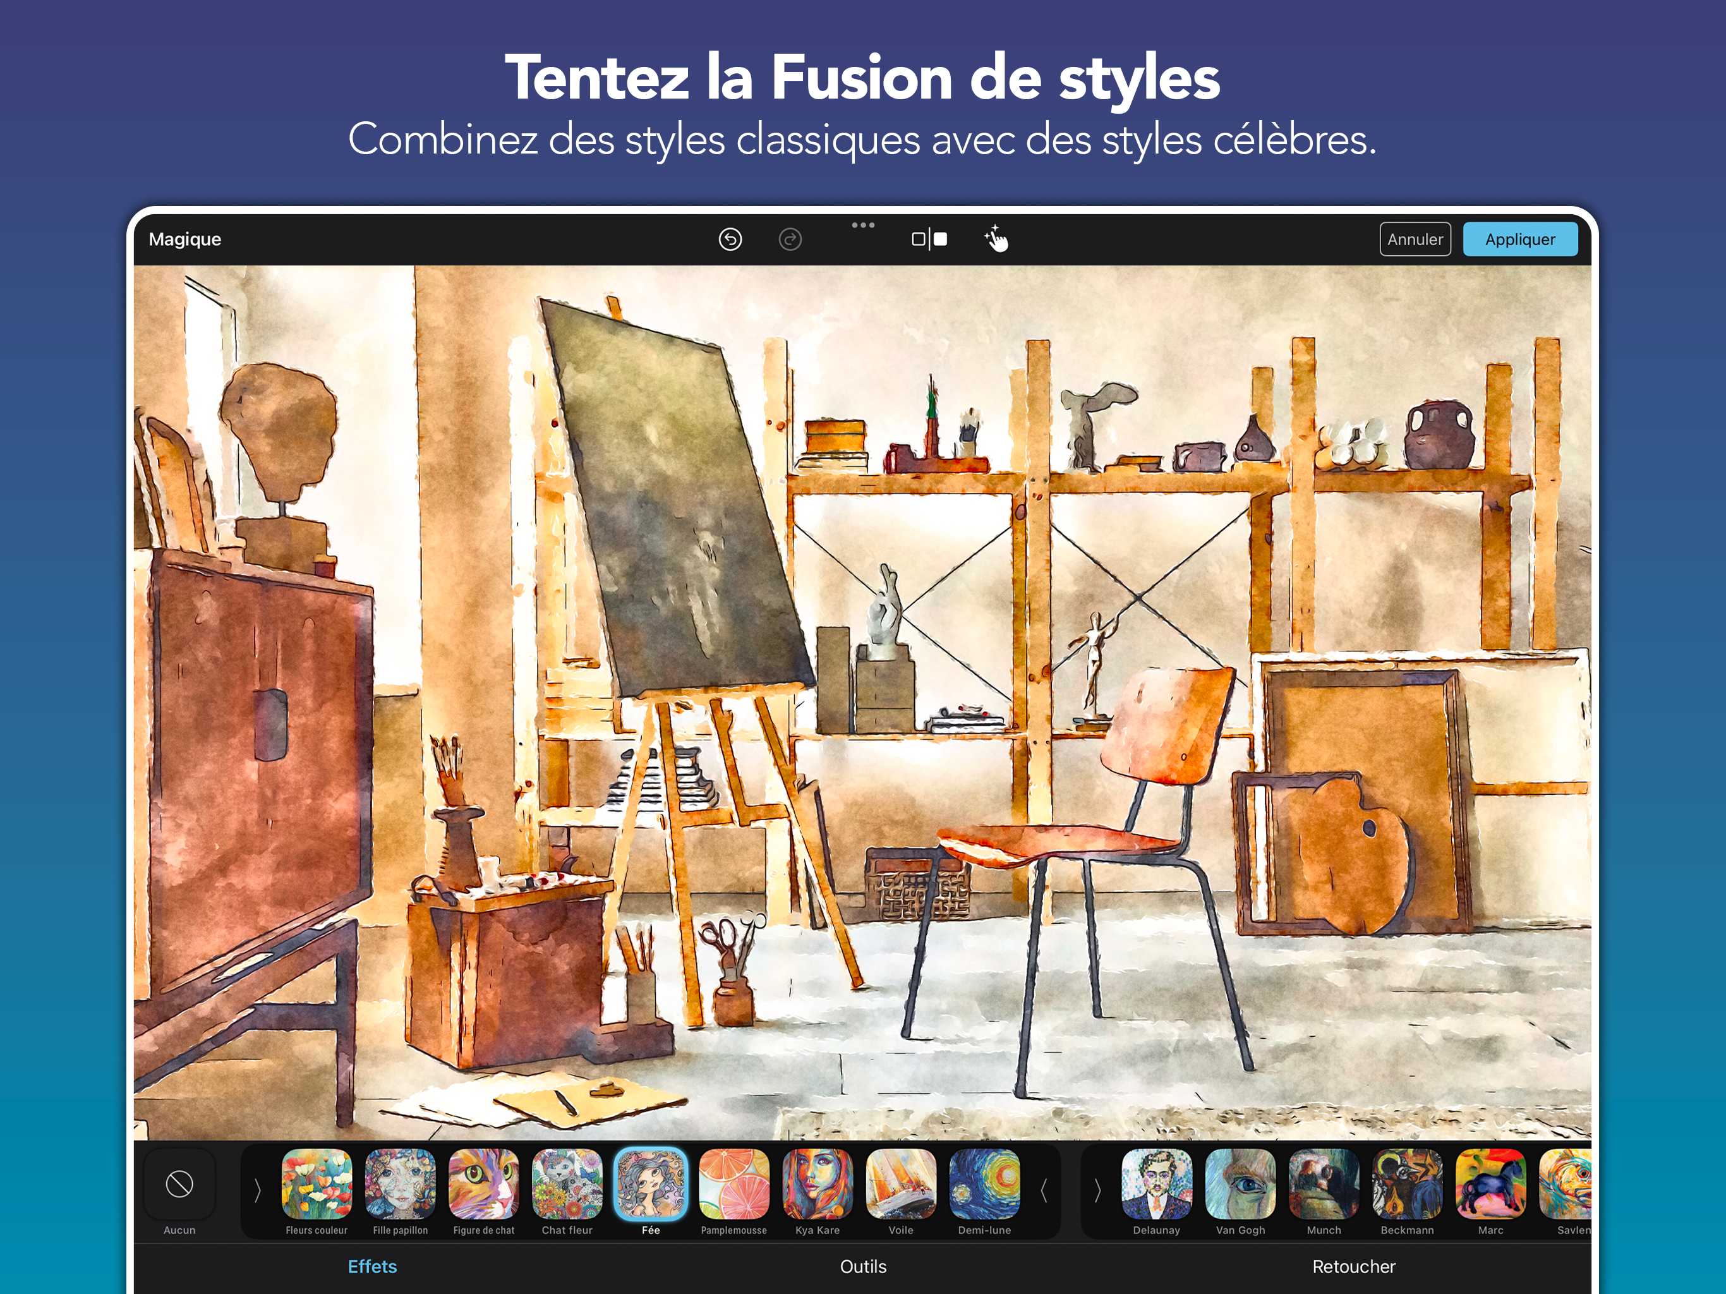The height and width of the screenshot is (1294, 1726).
Task: Toggle the before/after compare view icon
Action: [x=929, y=239]
